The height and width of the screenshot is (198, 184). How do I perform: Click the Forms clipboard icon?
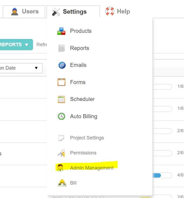61,82
